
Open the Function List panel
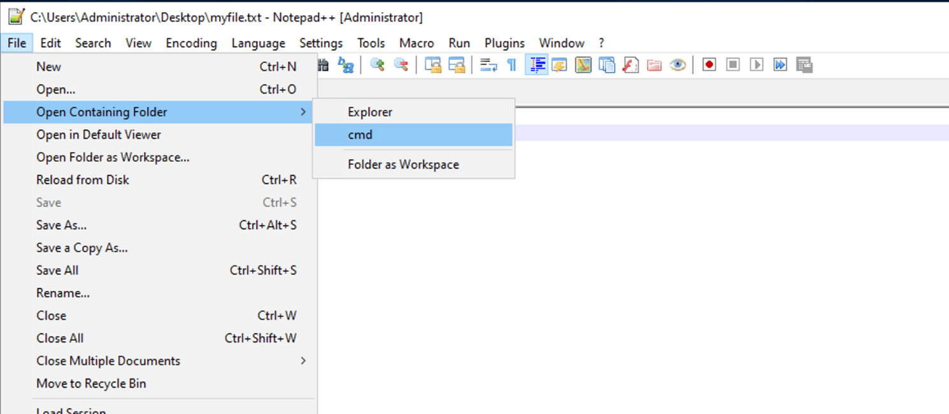pyautogui.click(x=630, y=64)
